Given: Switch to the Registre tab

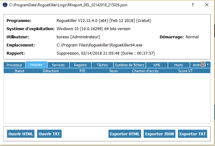Looking at the screenshot, I should click(80, 65).
